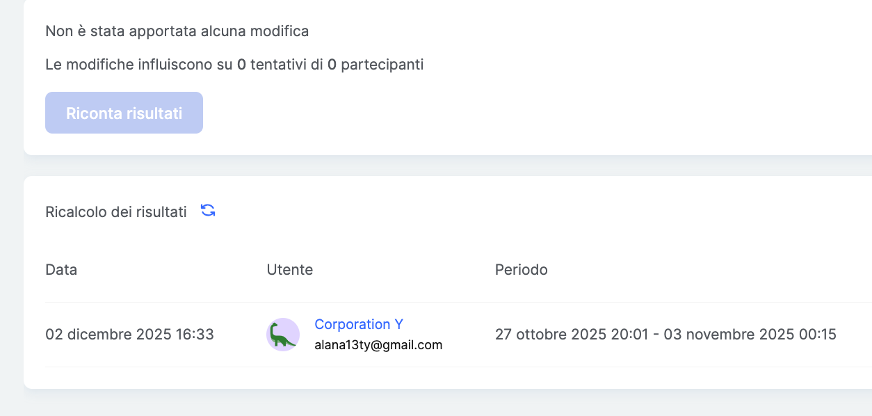Click the refresh icon beside Ricalcolo dei risultati
The width and height of the screenshot is (872, 416).
coord(208,211)
